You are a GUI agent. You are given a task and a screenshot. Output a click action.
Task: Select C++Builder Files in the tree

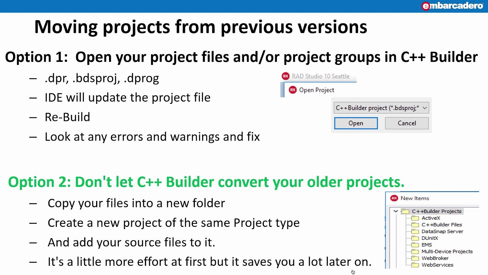pyautogui.click(x=441, y=225)
